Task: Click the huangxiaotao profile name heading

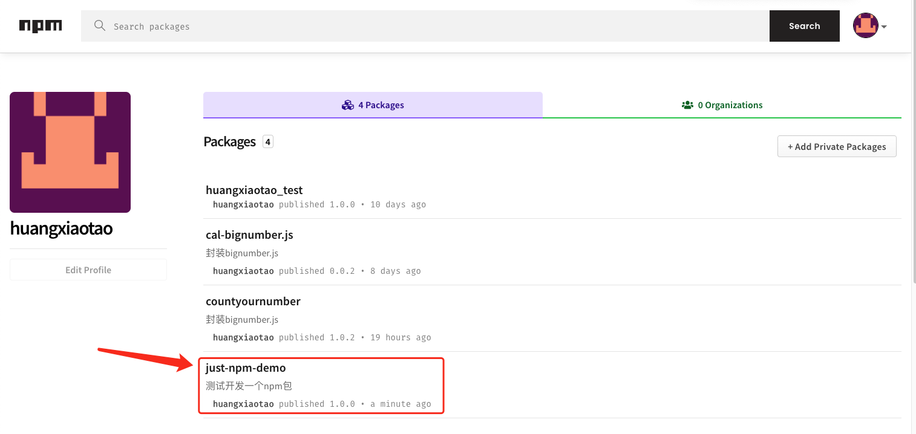Action: coord(61,228)
